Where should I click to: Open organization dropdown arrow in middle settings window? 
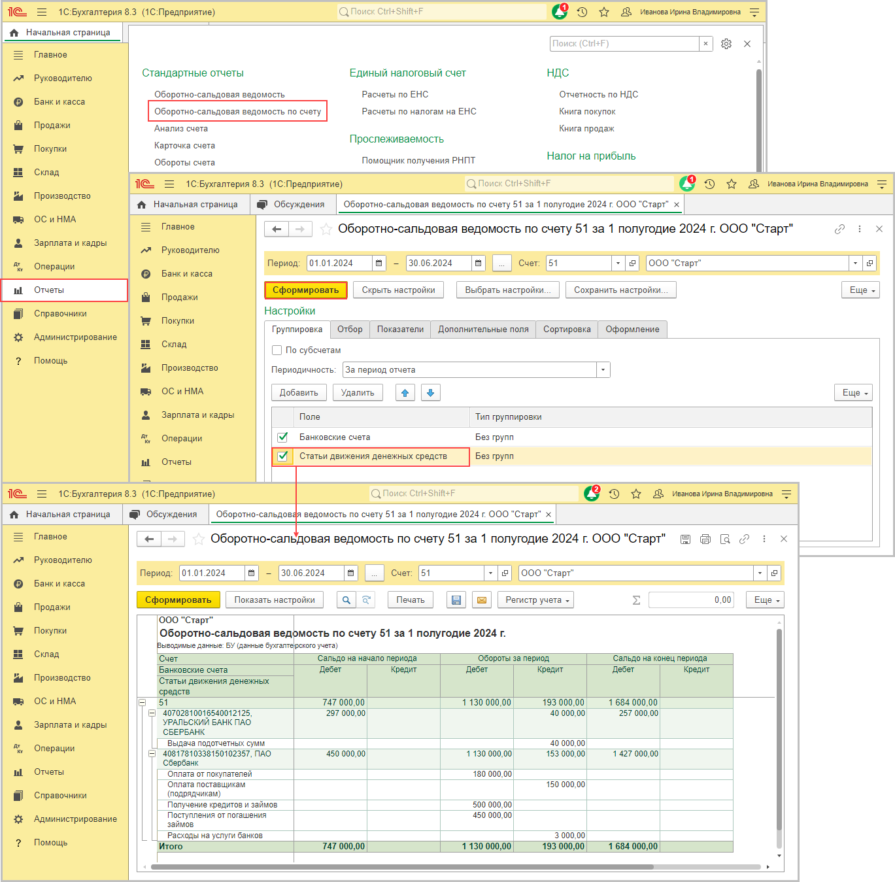click(856, 263)
